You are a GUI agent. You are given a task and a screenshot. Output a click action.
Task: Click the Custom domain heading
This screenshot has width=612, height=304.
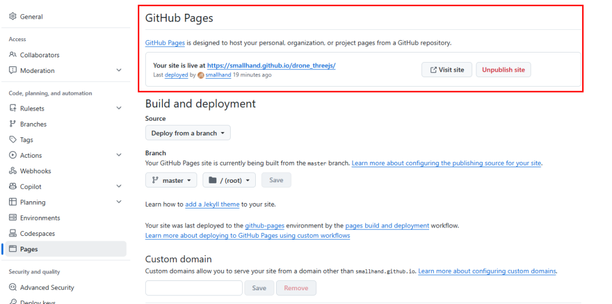coord(178,259)
